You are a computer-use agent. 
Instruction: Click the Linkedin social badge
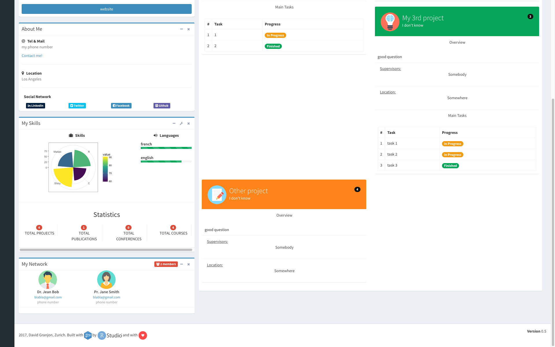(36, 106)
